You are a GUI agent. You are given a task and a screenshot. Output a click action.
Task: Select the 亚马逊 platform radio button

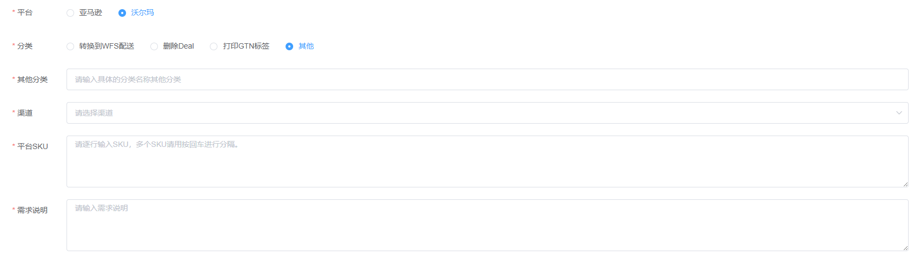click(70, 13)
